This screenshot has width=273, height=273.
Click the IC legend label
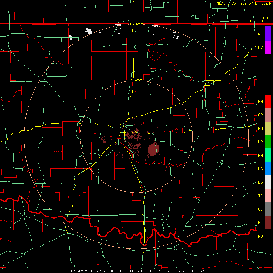pyautogui.click(x=260, y=196)
